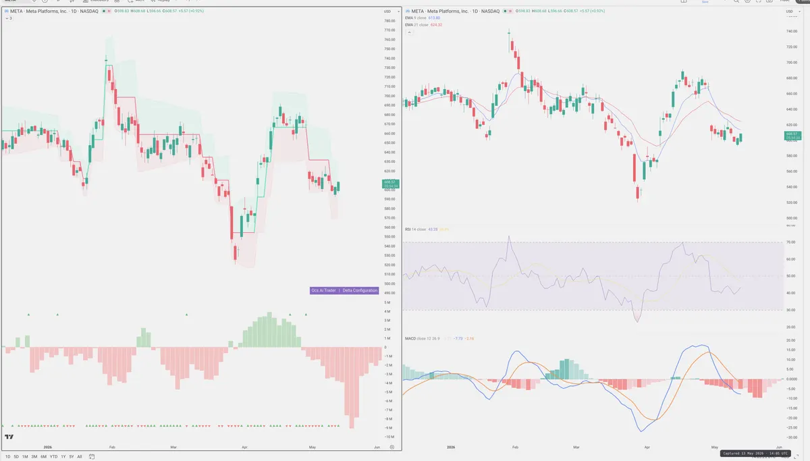Show the All time range
The height and width of the screenshot is (461, 810).
click(x=80, y=456)
